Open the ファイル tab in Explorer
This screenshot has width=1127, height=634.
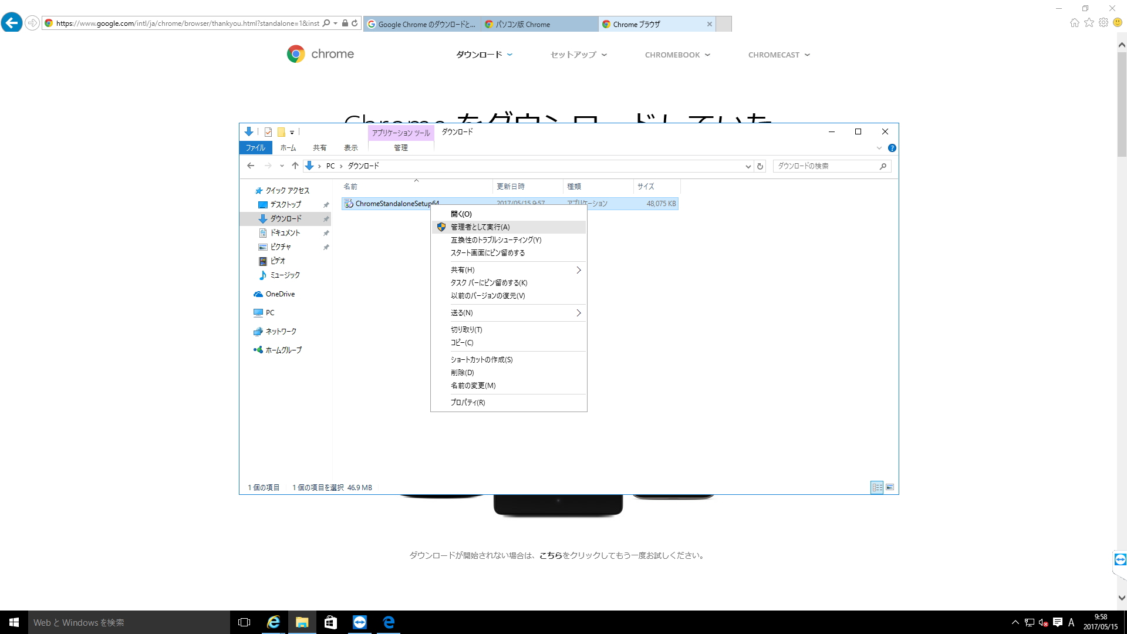coord(255,148)
